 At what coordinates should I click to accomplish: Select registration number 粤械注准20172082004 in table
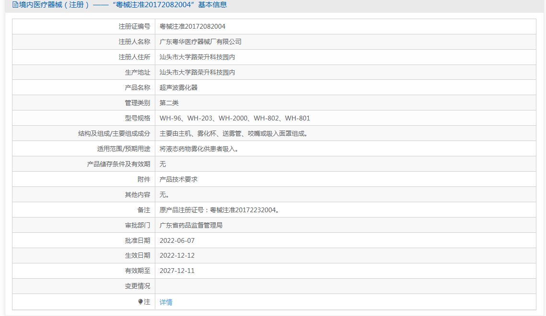click(x=192, y=26)
